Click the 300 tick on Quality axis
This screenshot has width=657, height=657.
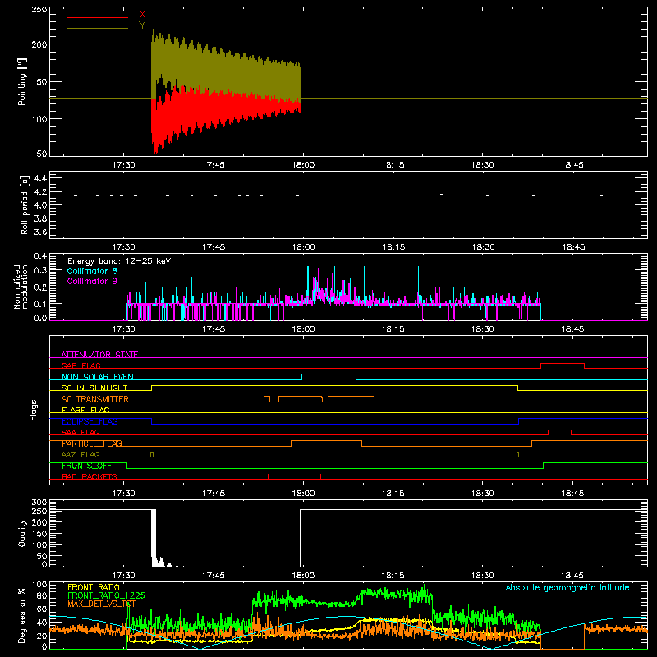pos(39,503)
